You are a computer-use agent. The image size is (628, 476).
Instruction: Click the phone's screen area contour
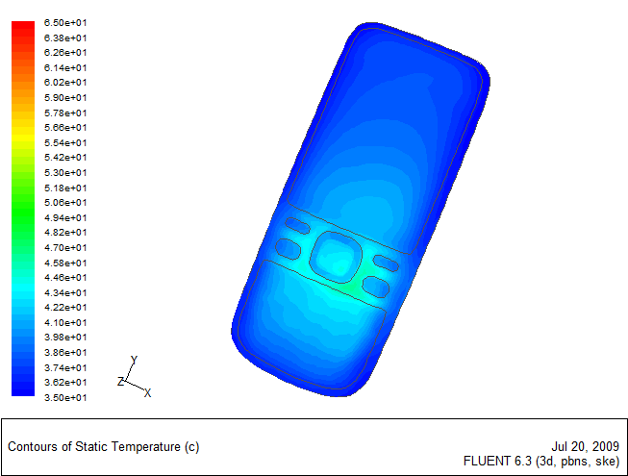point(385,140)
